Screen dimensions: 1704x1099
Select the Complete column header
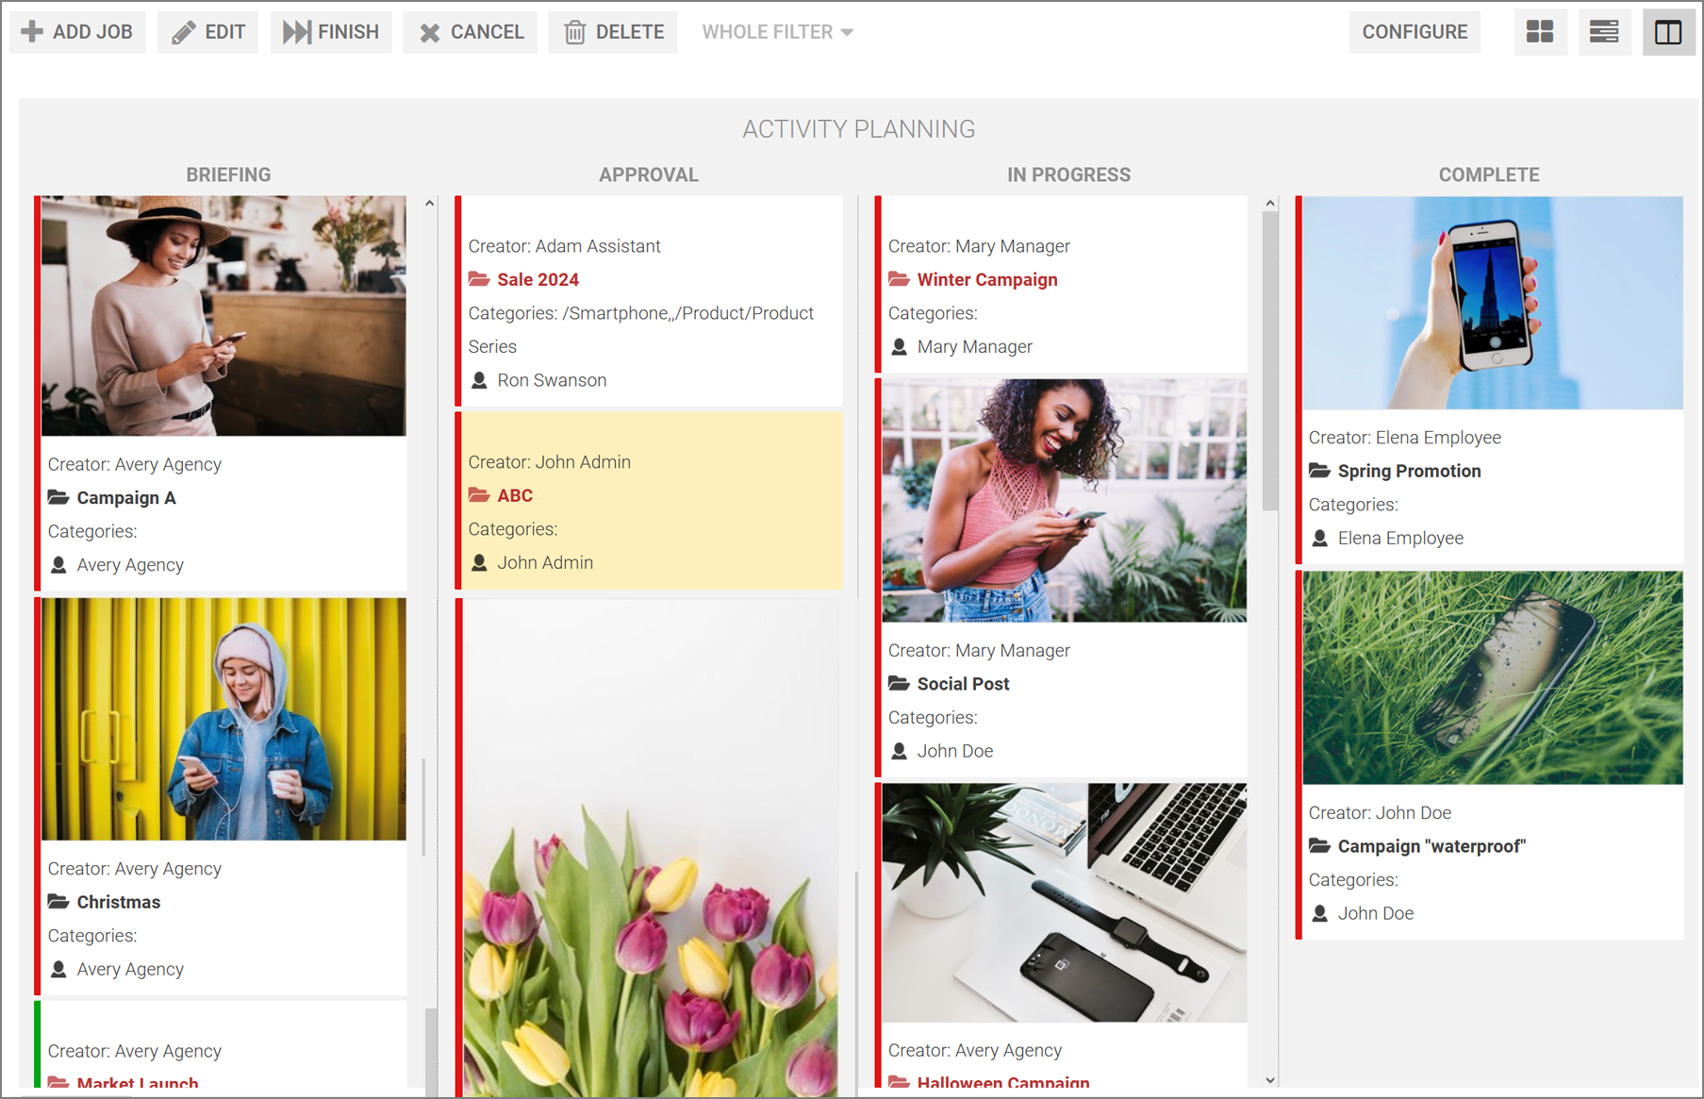pyautogui.click(x=1489, y=175)
